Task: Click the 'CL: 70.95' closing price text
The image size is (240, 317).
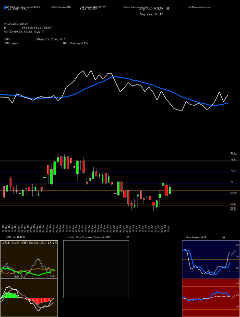Action: (88, 9)
